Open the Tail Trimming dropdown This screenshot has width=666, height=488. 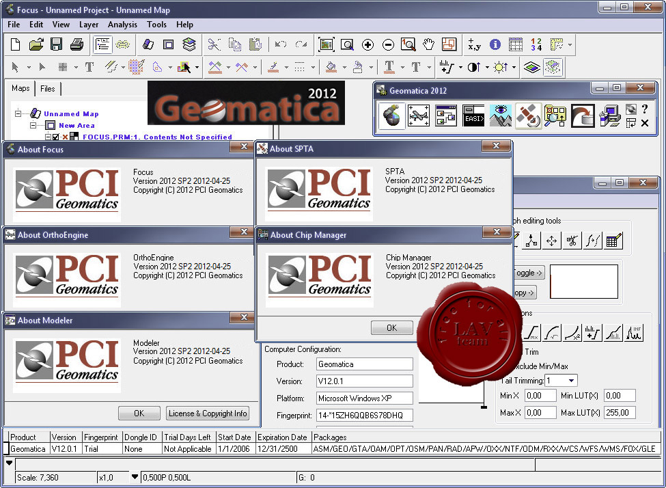[572, 381]
